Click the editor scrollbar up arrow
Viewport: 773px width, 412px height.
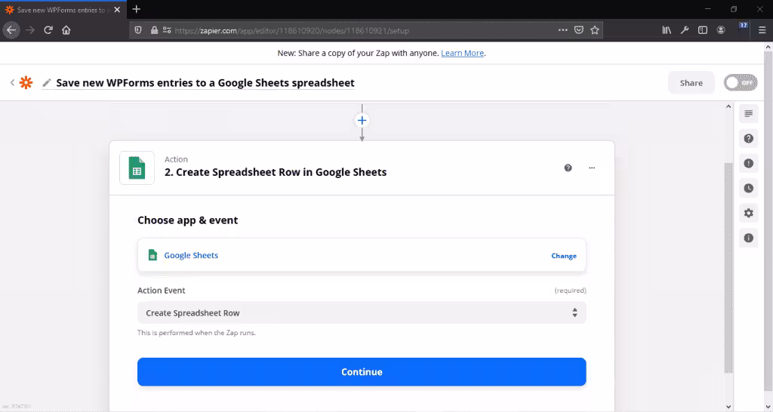pos(728,106)
